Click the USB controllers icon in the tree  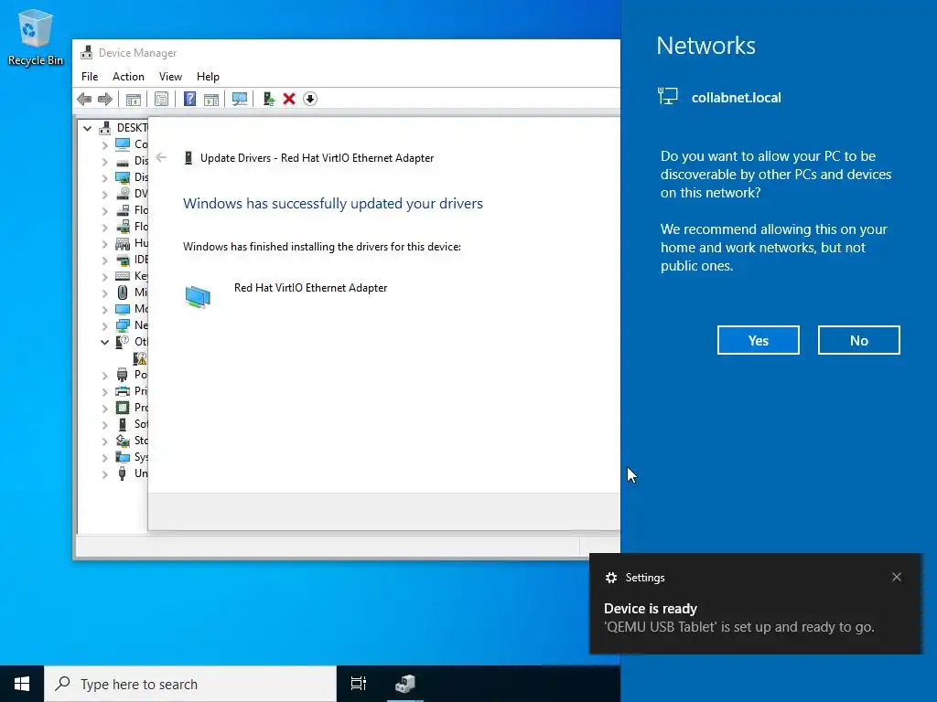pyautogui.click(x=123, y=473)
